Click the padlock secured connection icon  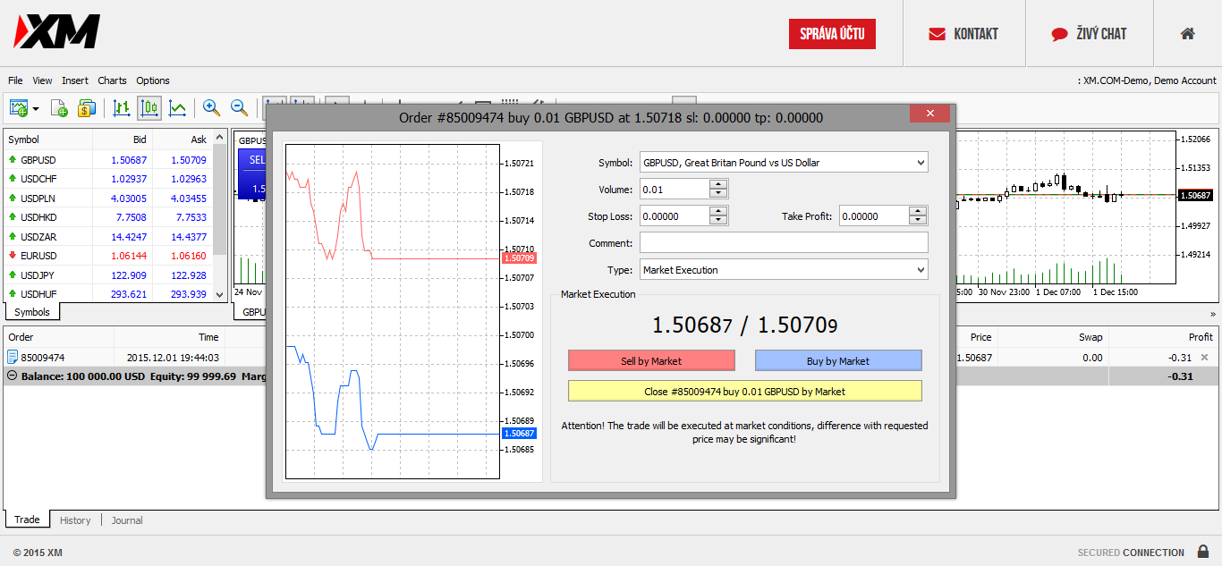1203,552
